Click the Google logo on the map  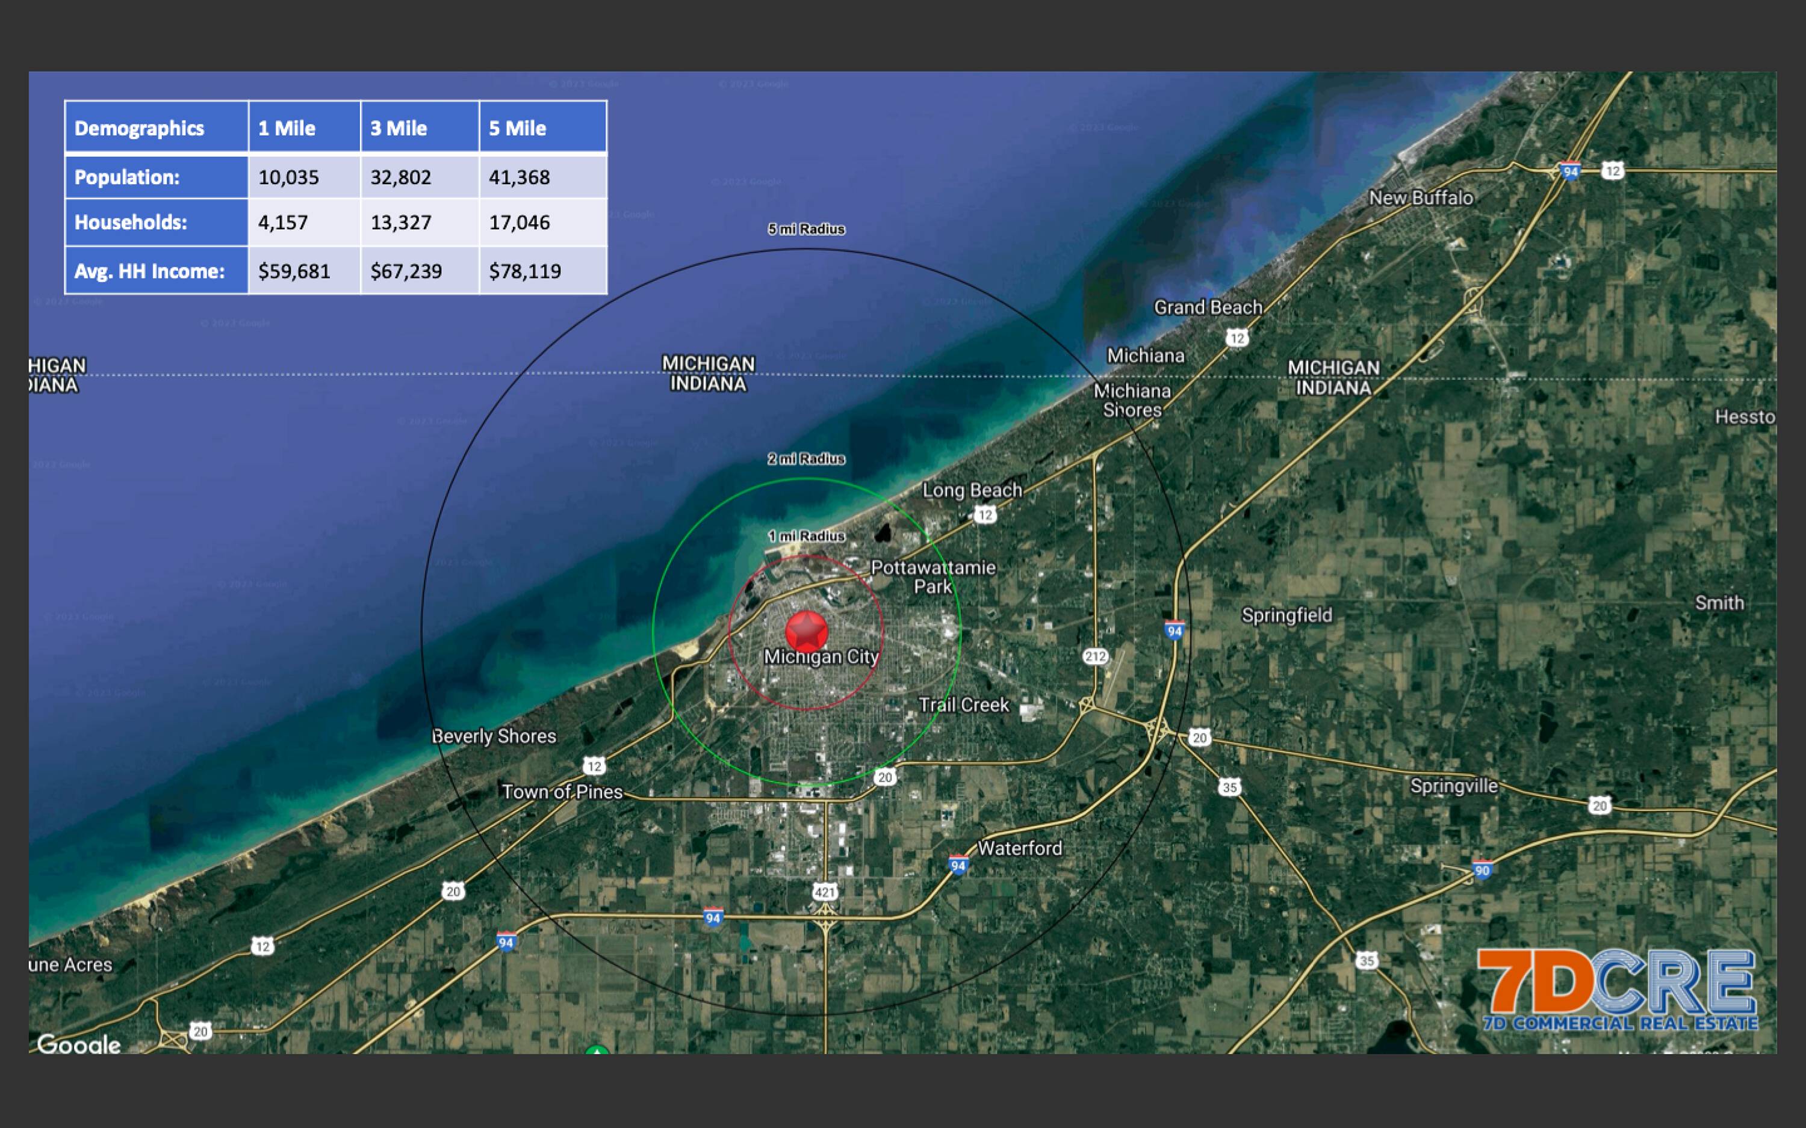(x=78, y=1044)
